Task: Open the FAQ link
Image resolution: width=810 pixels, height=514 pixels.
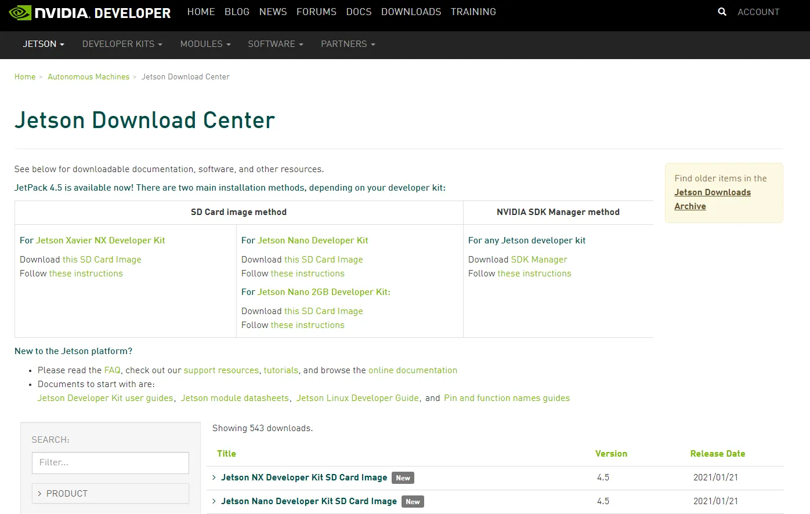Action: click(113, 370)
